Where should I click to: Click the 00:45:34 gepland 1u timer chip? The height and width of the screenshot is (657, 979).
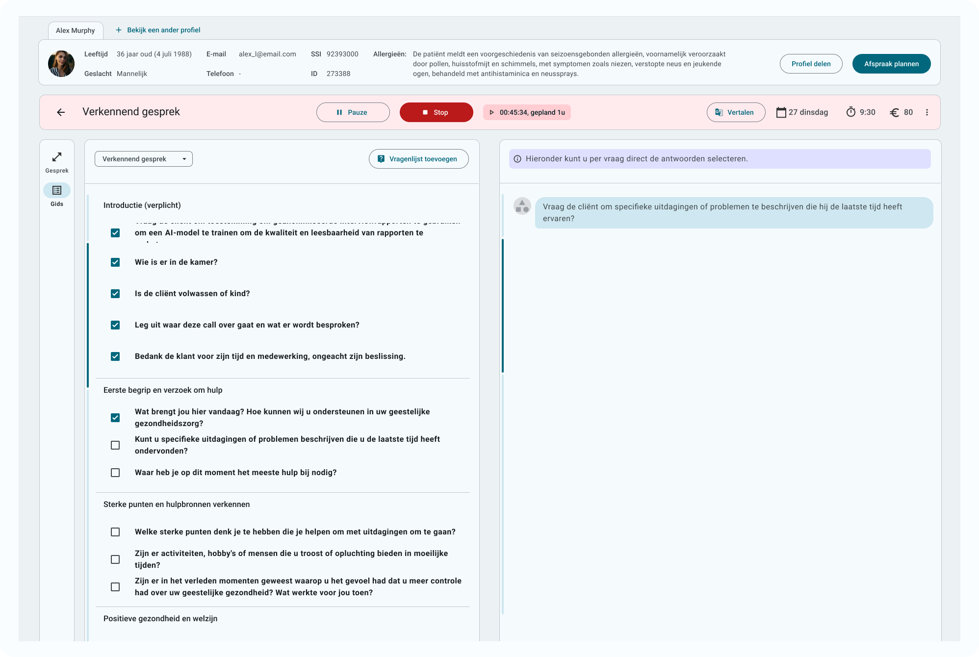[x=527, y=112]
